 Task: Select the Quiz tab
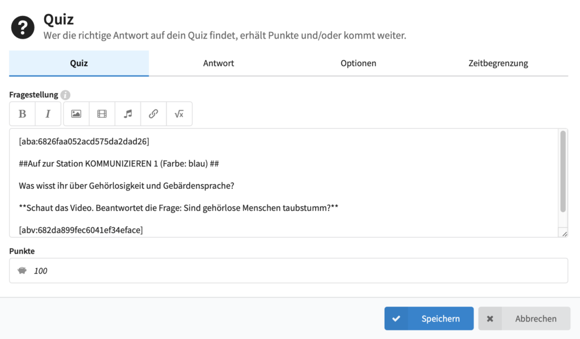click(x=79, y=63)
